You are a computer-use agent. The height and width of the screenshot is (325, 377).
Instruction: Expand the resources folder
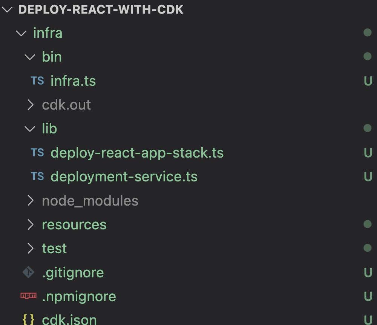pos(31,224)
